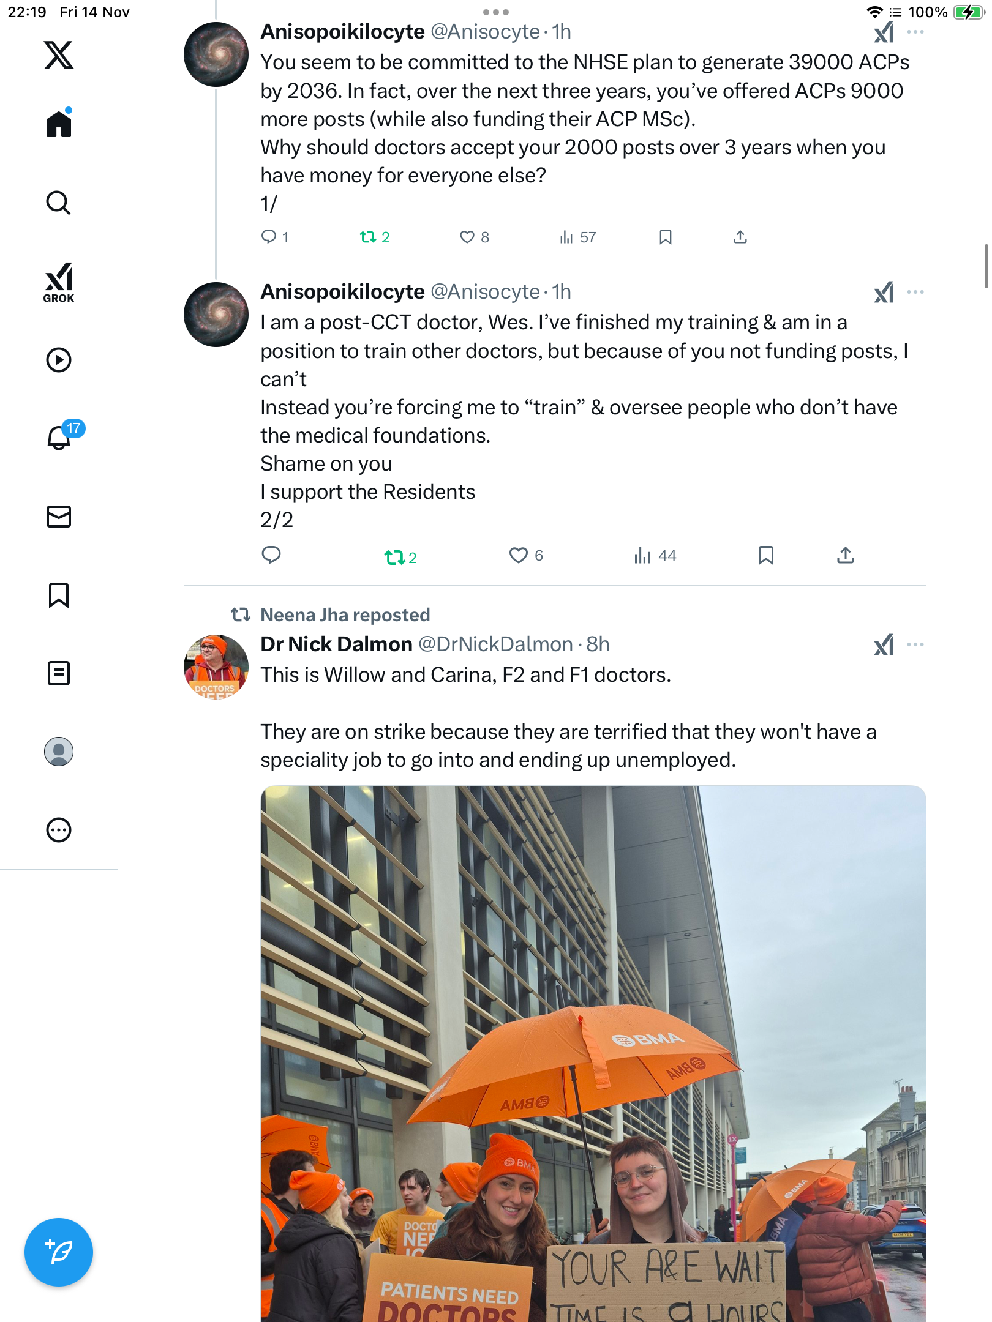Tap the compose new post button
The width and height of the screenshot is (992, 1322).
point(59,1252)
